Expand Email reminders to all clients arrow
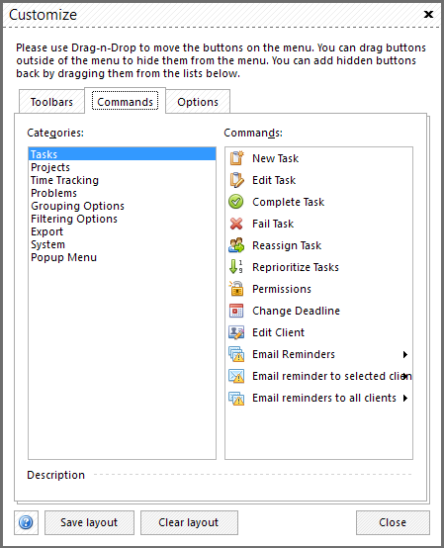Image resolution: width=444 pixels, height=548 pixels. pyautogui.click(x=405, y=398)
